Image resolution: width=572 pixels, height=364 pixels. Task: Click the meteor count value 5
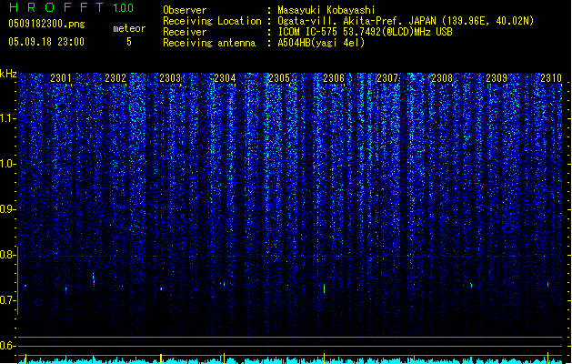pos(129,42)
